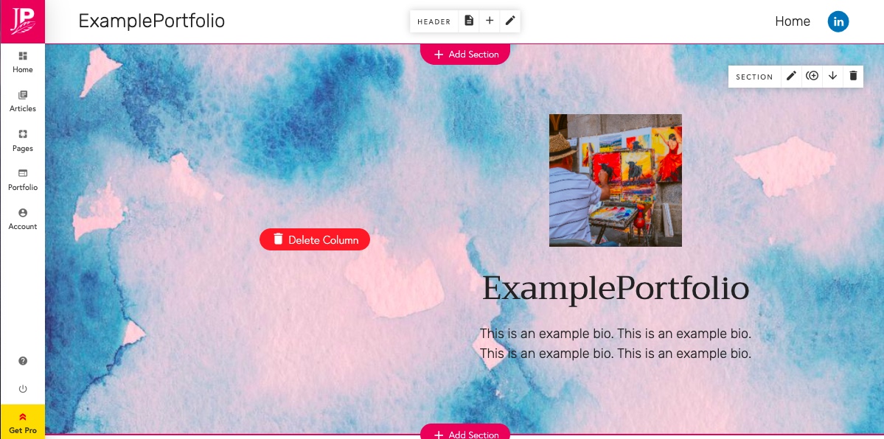
Task: Edit header using pencil icon
Action: click(510, 21)
